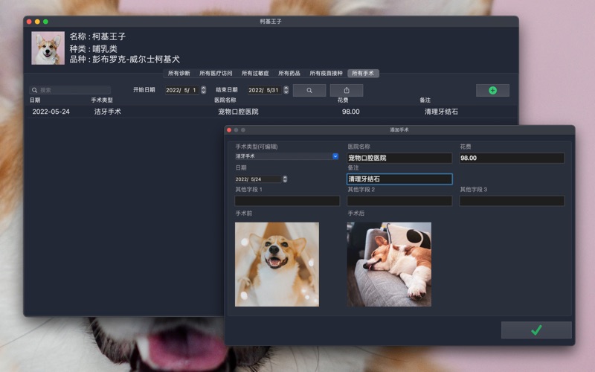595x372 pixels.
Task: Click the 日期 field in add-surgery dialog
Action: click(x=258, y=179)
